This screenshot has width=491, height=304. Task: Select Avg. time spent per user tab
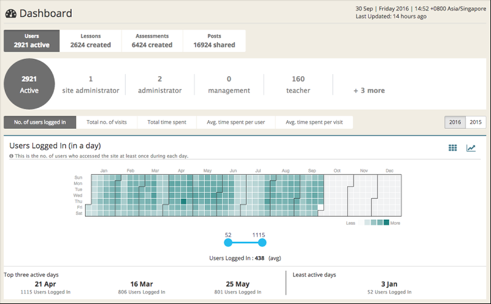coord(236,122)
